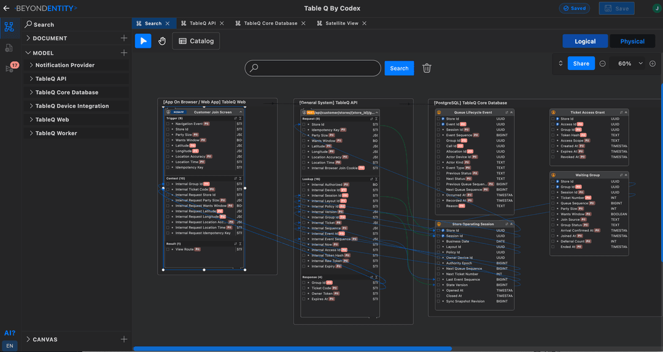This screenshot has width=663, height=352.
Task: Open the document data sidebar icon
Action: (x=9, y=48)
